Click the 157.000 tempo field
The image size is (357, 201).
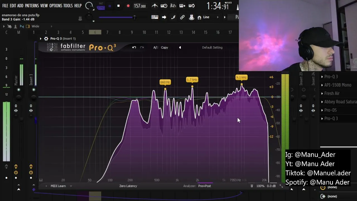pos(140,6)
